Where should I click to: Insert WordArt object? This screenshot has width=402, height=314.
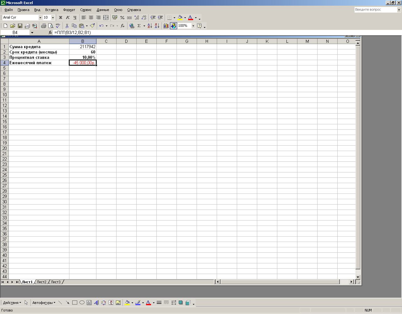click(96, 303)
